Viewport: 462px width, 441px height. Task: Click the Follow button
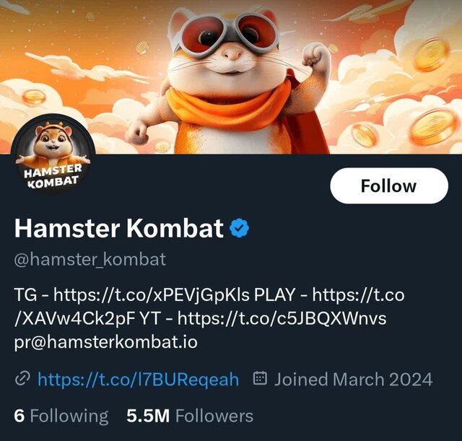(x=389, y=186)
